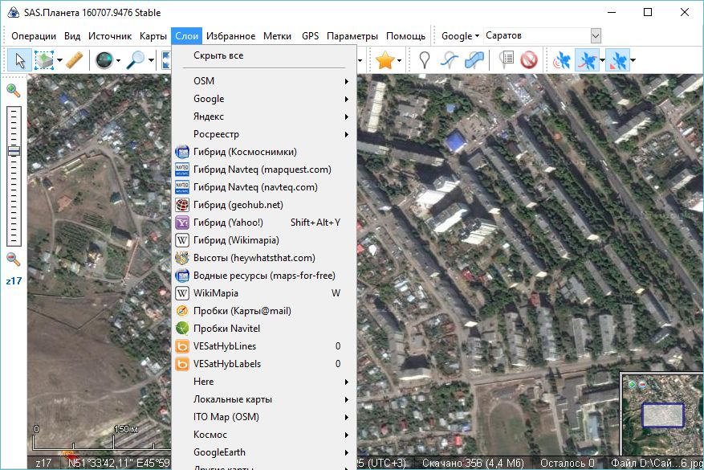Open the GPS track dropdown arrow
704x470 pixels.
pyautogui.click(x=602, y=60)
